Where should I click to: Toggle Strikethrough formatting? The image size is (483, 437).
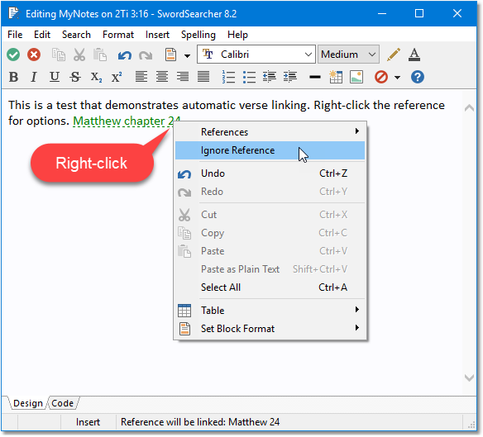pyautogui.click(x=75, y=77)
